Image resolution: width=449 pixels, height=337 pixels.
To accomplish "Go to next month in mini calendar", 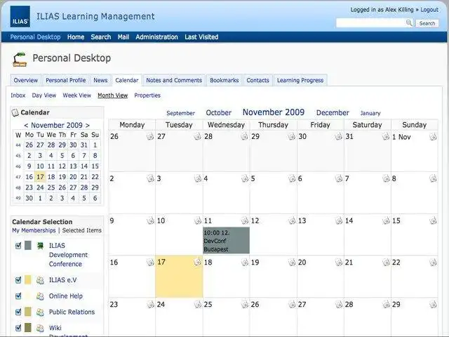I will tap(87, 126).
